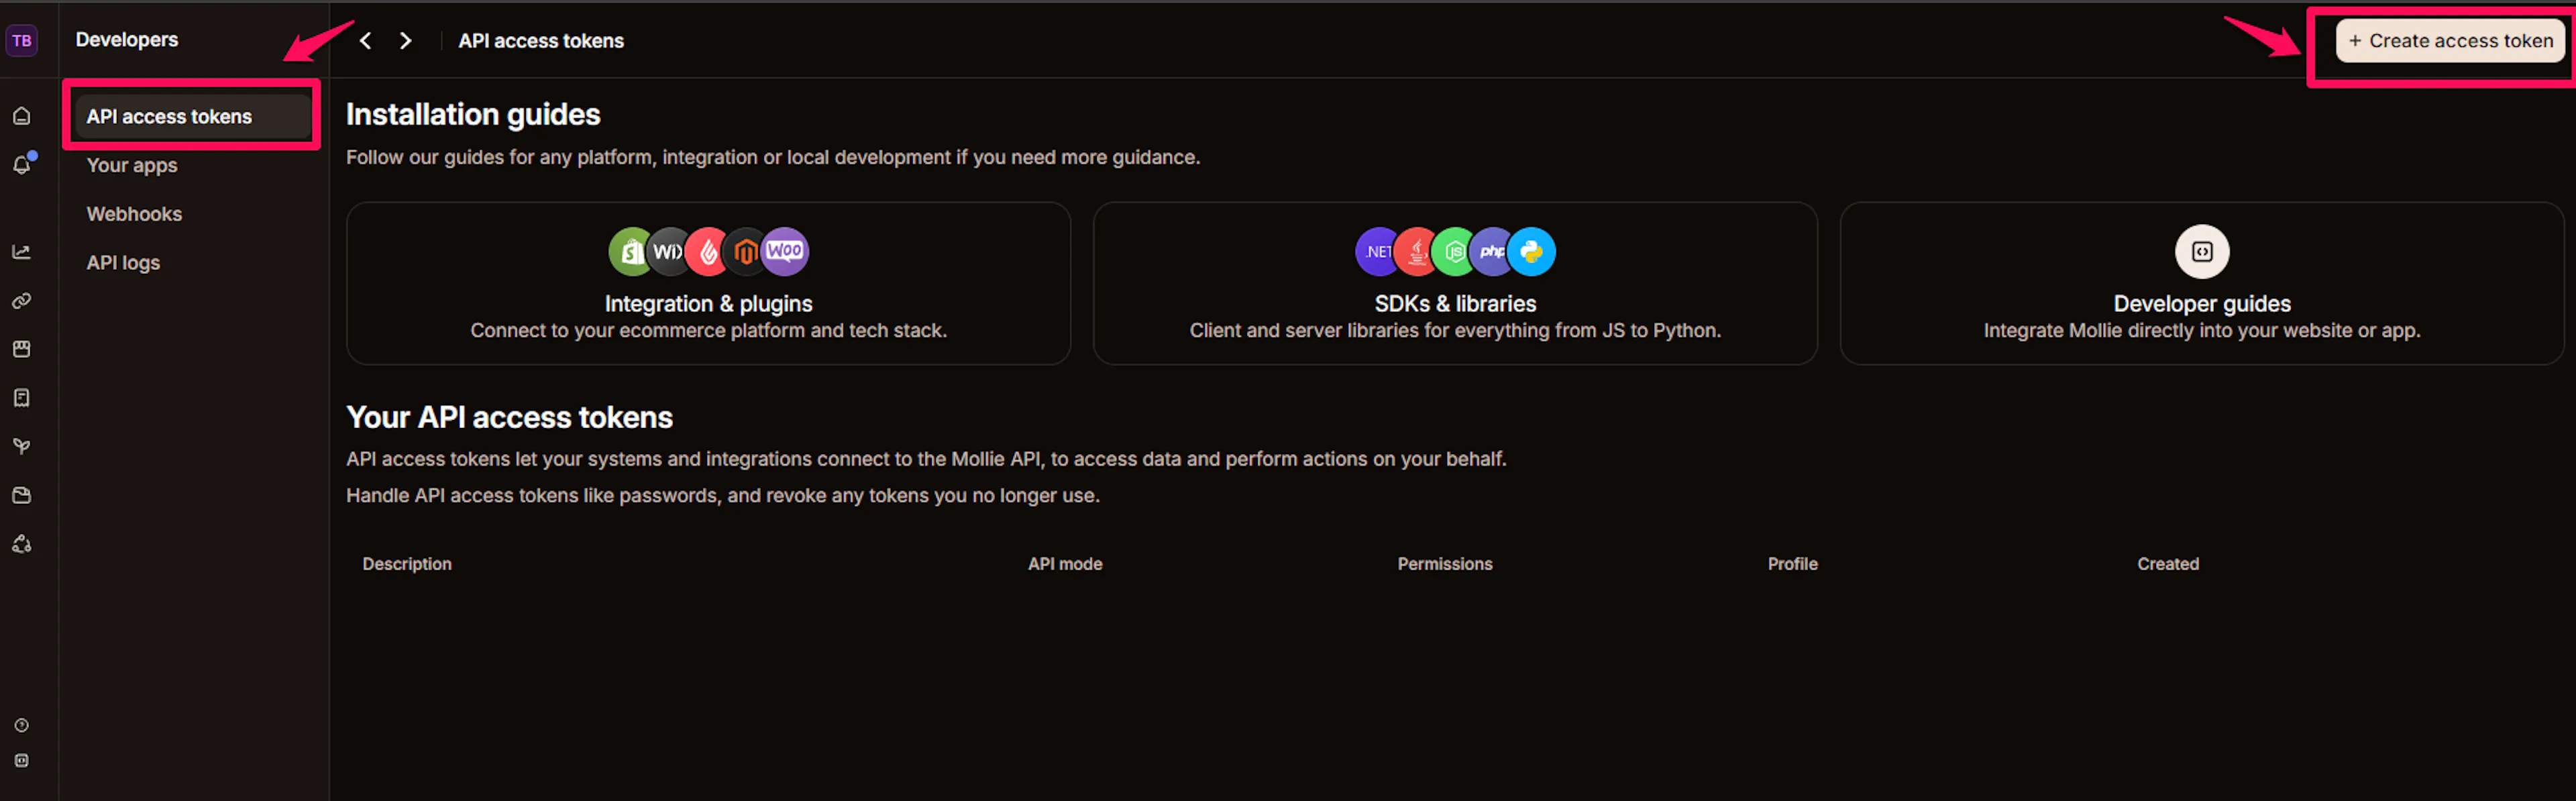Open SDKs & libraries card title
Screen dimensions: 2576x801
(1455, 304)
